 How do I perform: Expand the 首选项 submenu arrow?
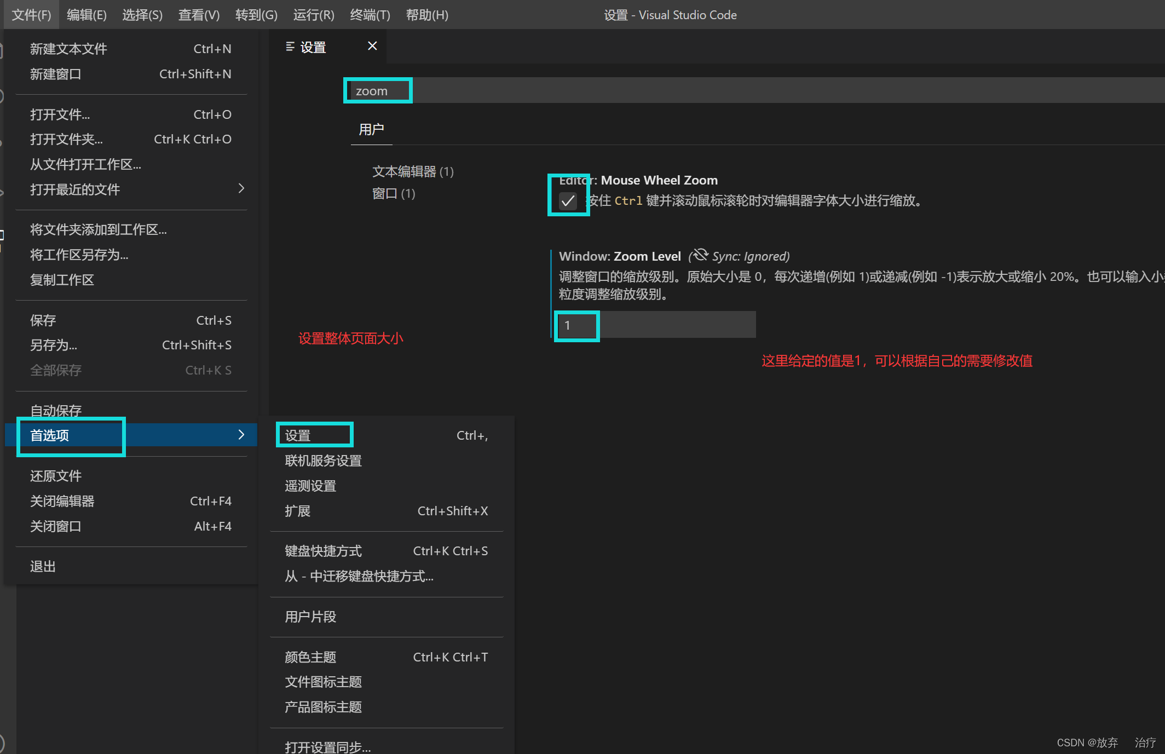point(241,435)
